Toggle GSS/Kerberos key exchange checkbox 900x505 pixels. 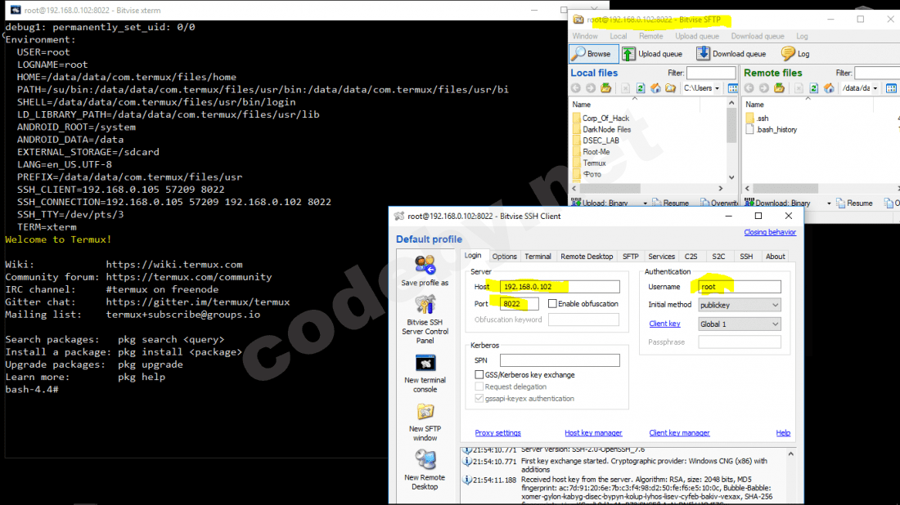[x=479, y=375]
